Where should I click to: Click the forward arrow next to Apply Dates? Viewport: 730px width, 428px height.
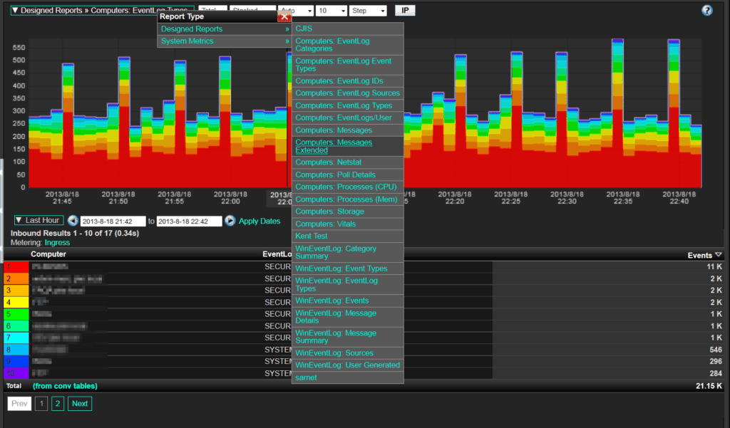229,221
